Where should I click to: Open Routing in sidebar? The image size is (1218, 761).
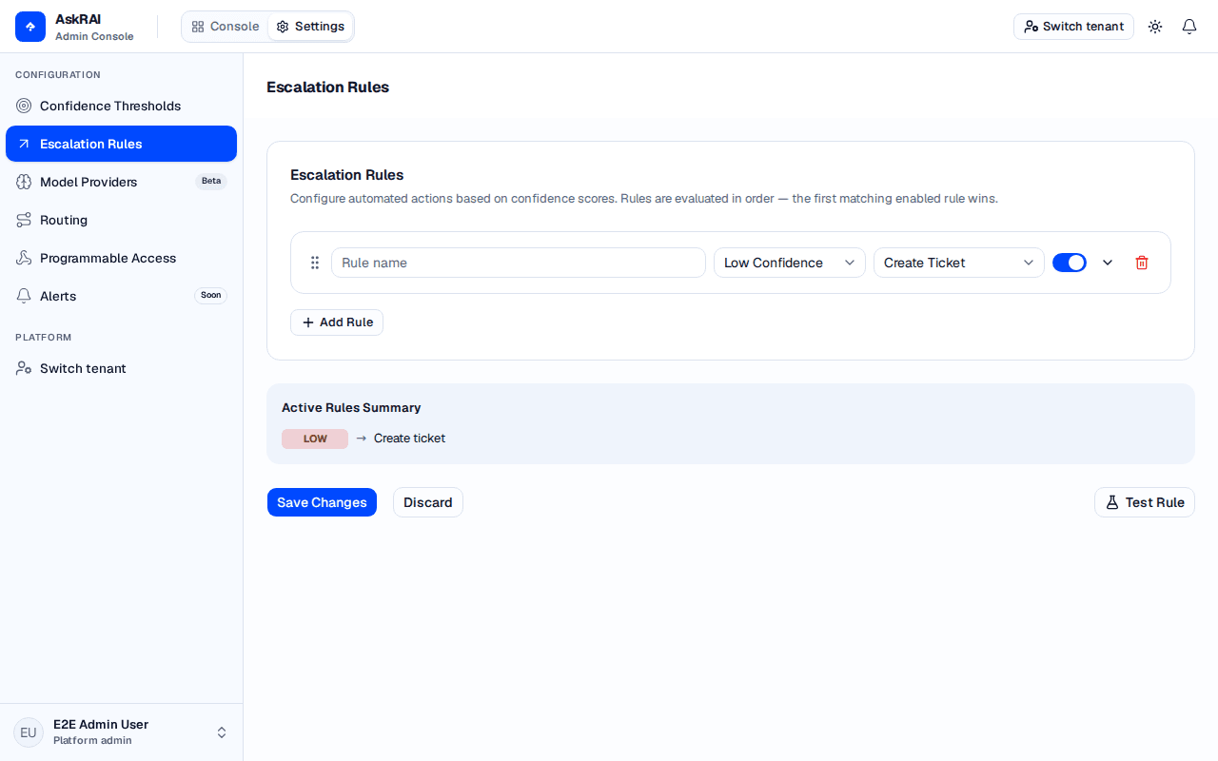pyautogui.click(x=121, y=220)
